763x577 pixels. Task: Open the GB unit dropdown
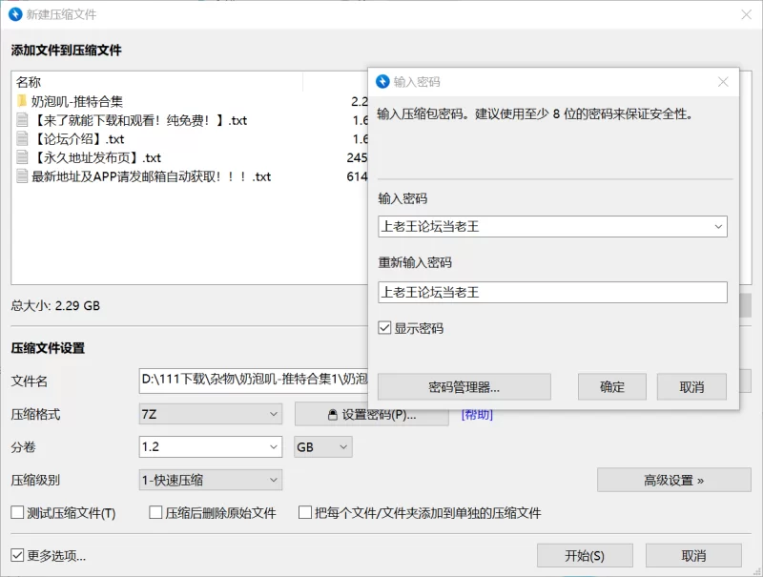323,446
